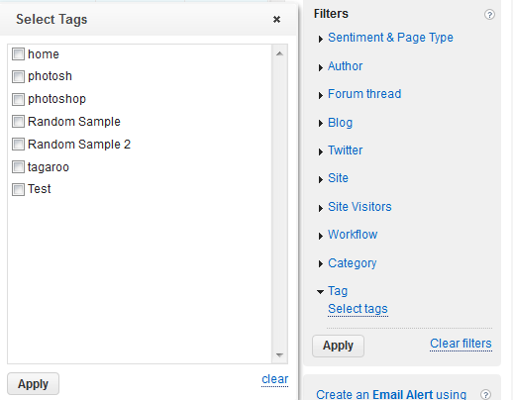This screenshot has height=400, width=514.
Task: Click the tag list scroll down arrow
Action: tap(279, 355)
